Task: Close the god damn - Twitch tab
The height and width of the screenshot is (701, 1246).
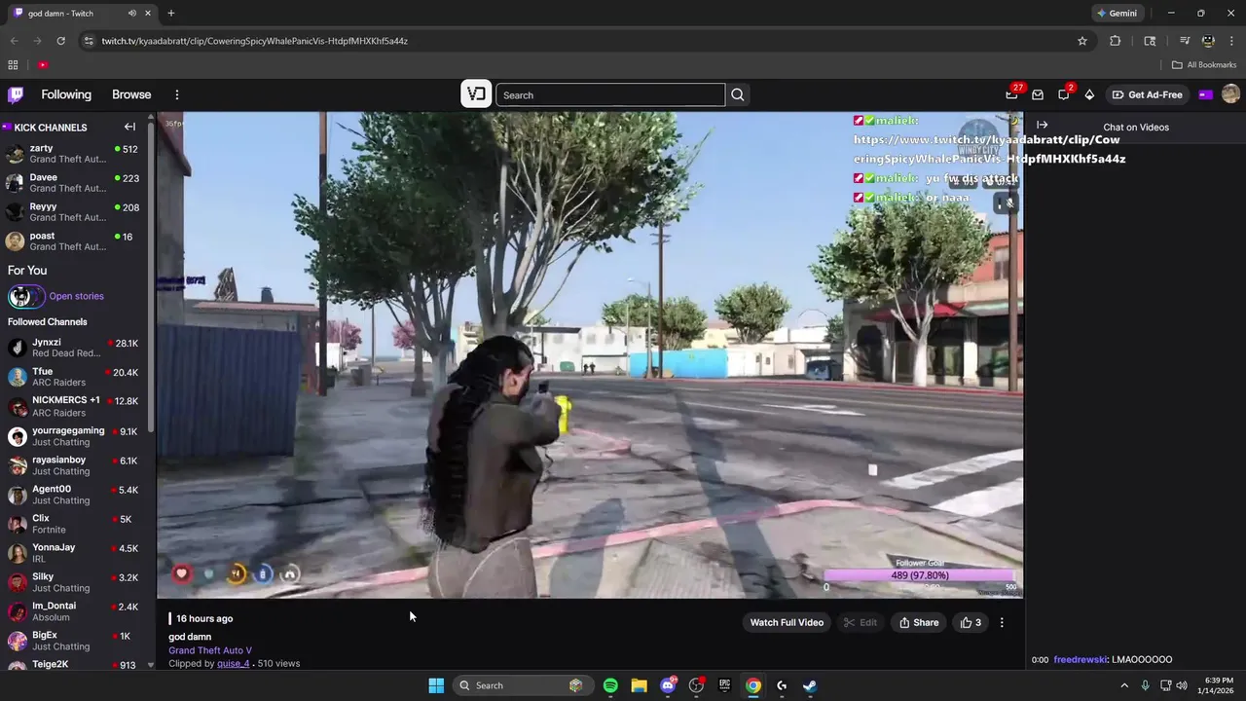Action: [148, 13]
